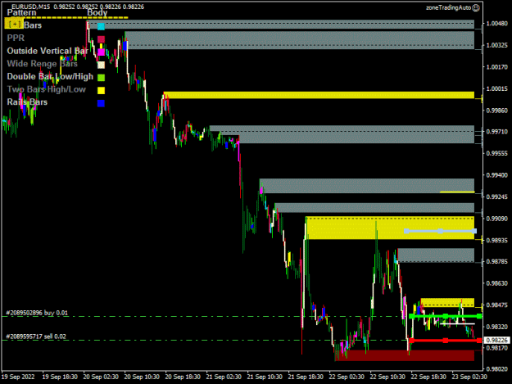This screenshot has height=384, width=512.
Task: Toggle the Outside Vertical Bar pattern
Action: click(48, 51)
